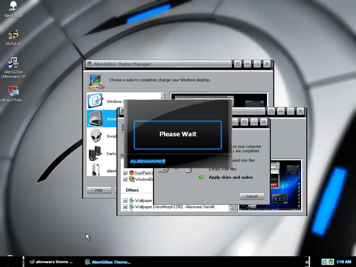Click the IconPackager icon in the skin list
The width and height of the screenshot is (356, 267).
pyautogui.click(x=132, y=173)
